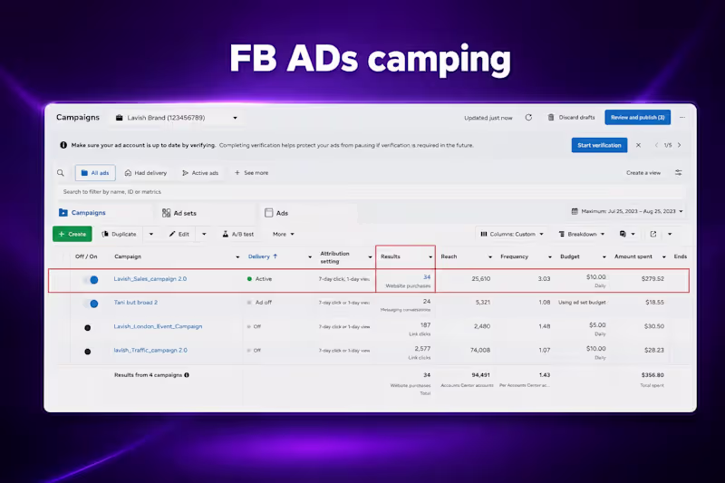Open Lavish_London_Event_Campaign link
725x483 pixels.
pyautogui.click(x=158, y=326)
